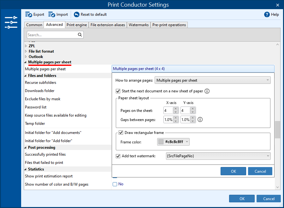Screen dimensions: 284x208
Task: Uncheck Start the next document on new sheet
Action: (x=118, y=91)
